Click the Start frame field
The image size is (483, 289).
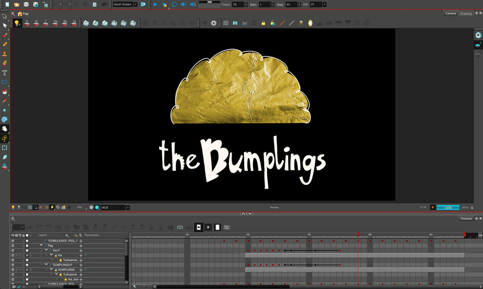265,4
